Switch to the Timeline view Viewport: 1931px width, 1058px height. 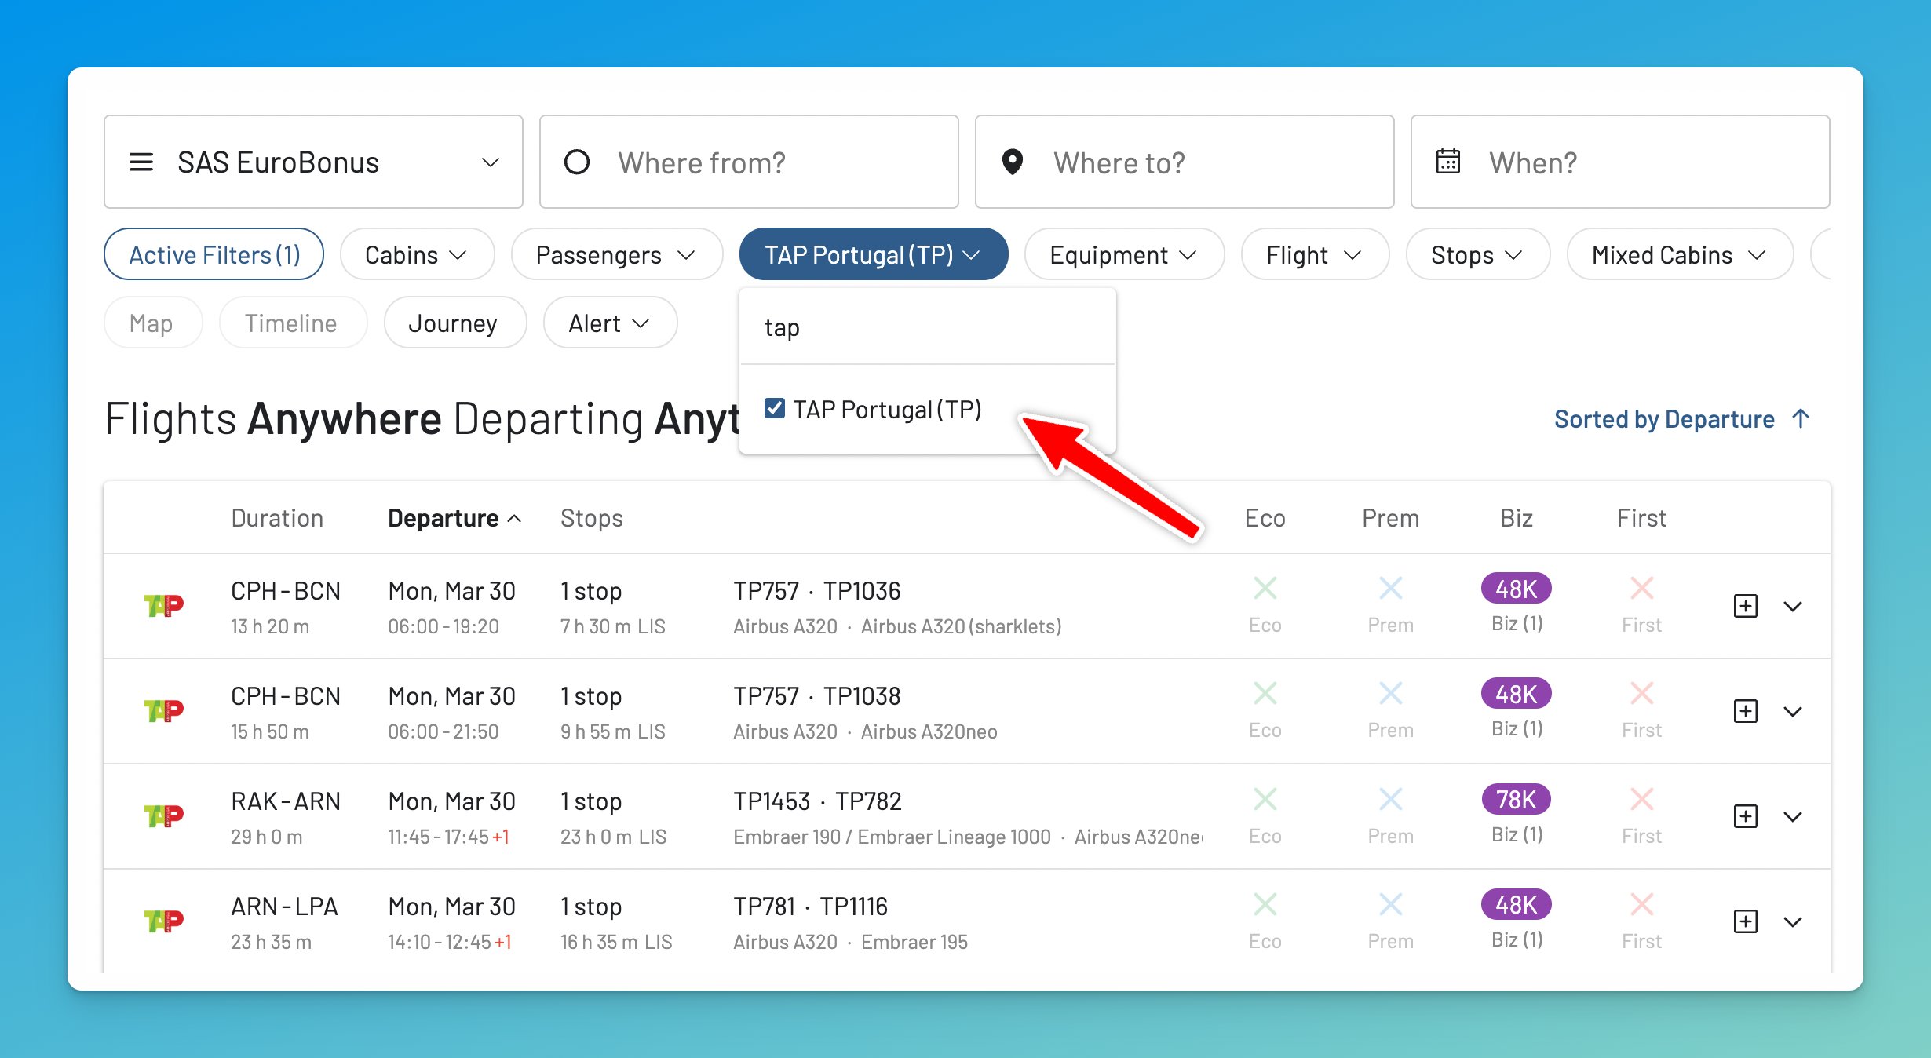(291, 323)
